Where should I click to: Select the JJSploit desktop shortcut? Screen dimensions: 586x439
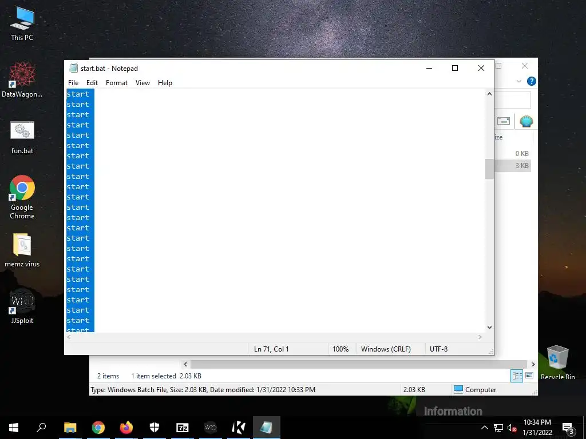(22, 306)
